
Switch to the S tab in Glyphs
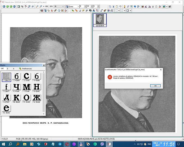(8, 68)
